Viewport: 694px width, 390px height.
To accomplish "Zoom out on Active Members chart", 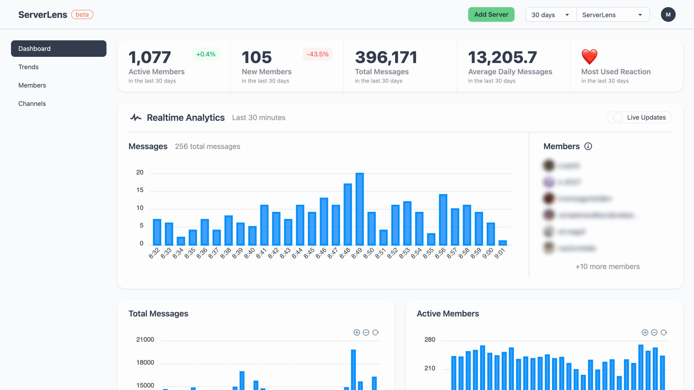I will tap(654, 332).
